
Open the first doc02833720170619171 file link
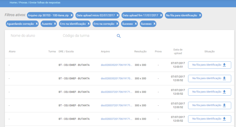(x=117, y=92)
